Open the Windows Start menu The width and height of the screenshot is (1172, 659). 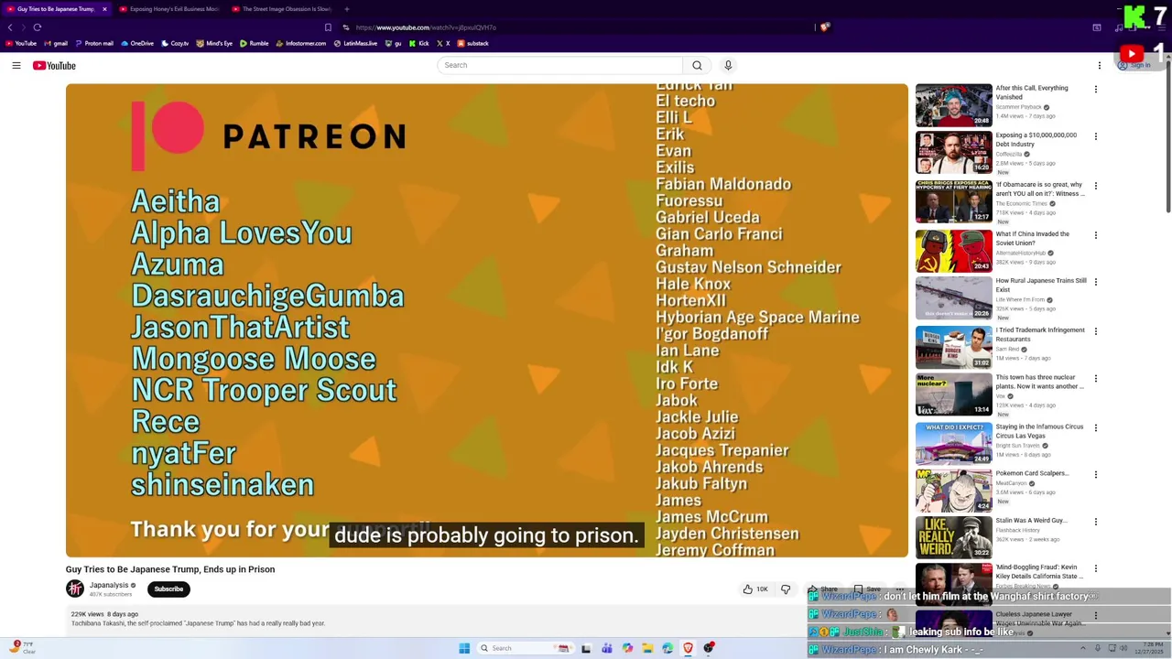[464, 648]
